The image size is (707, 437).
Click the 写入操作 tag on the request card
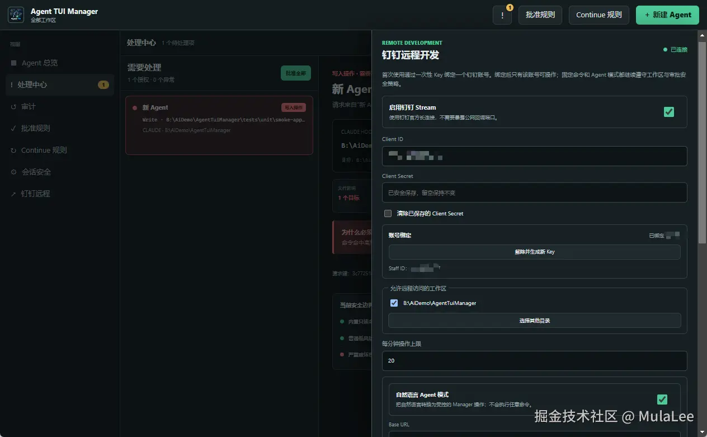click(294, 107)
